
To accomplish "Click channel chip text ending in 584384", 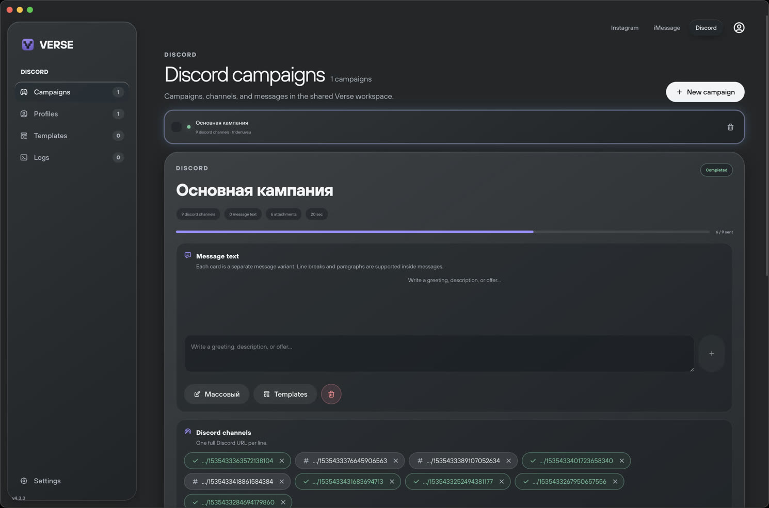I will point(237,482).
